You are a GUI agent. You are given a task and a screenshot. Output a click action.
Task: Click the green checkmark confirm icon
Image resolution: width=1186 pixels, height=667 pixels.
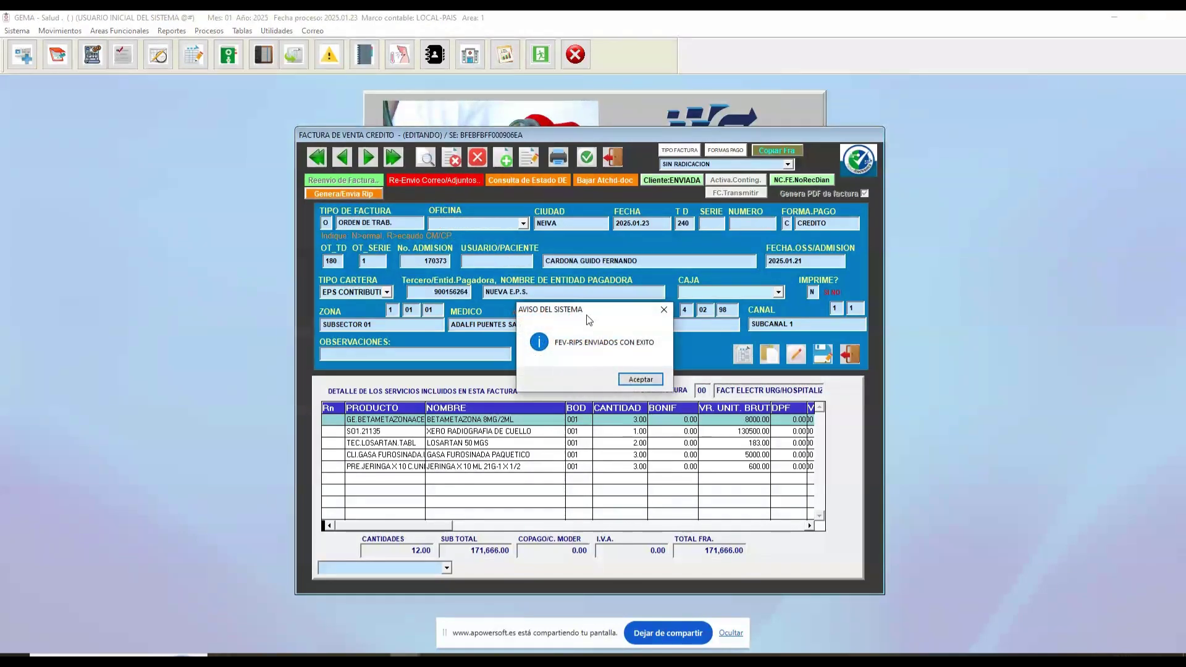point(586,157)
